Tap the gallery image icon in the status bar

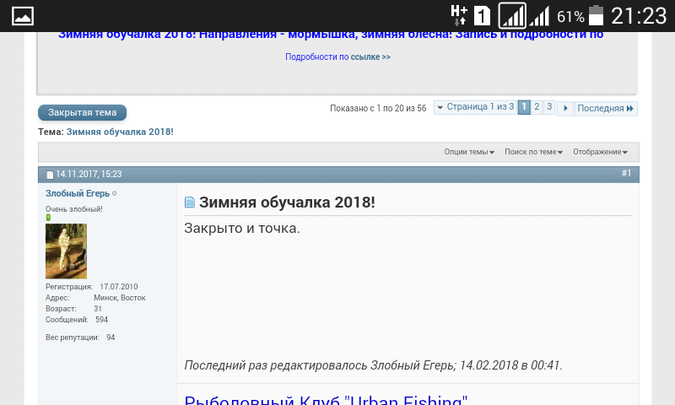[23, 15]
